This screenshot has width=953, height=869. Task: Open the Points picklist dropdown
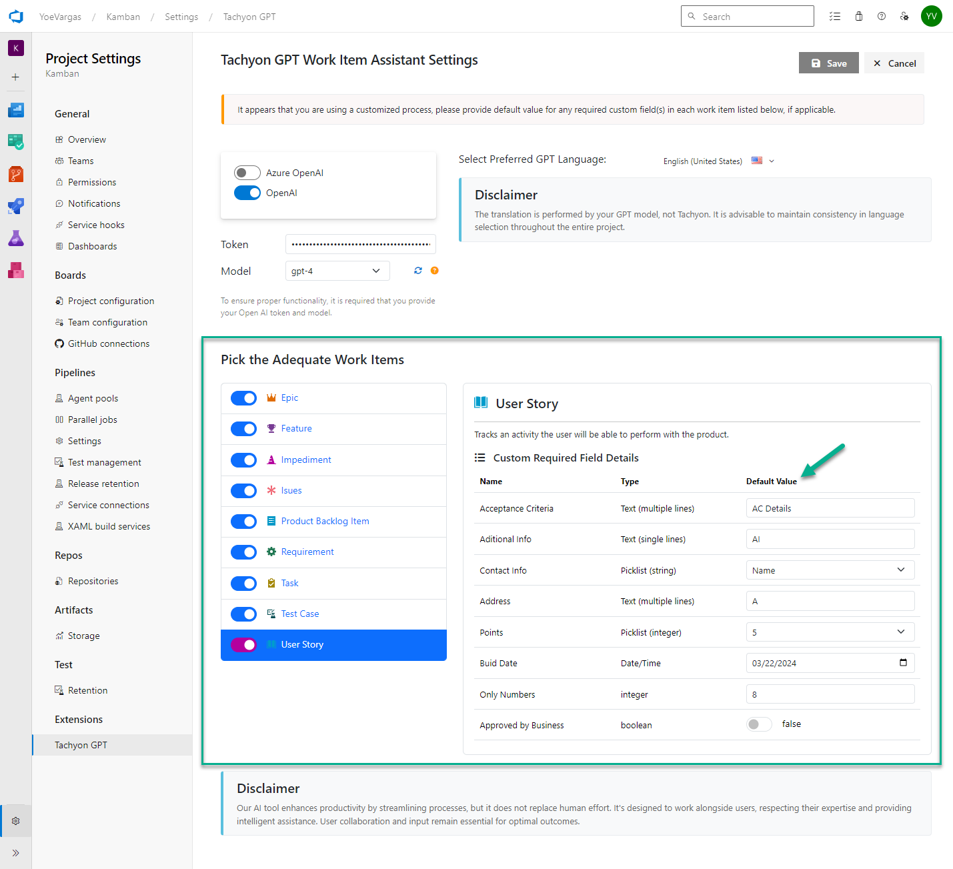click(830, 632)
